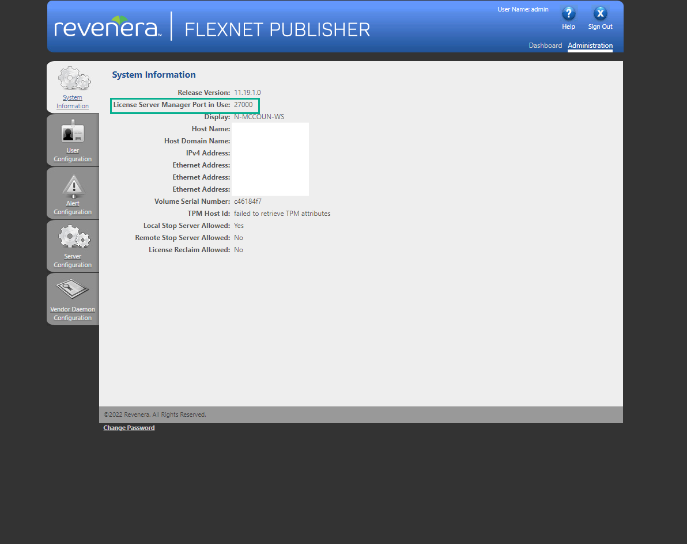Click the '©2022 Revenera. All Rights Reserved.' footer
Screen dimensions: 687x544
pos(154,414)
